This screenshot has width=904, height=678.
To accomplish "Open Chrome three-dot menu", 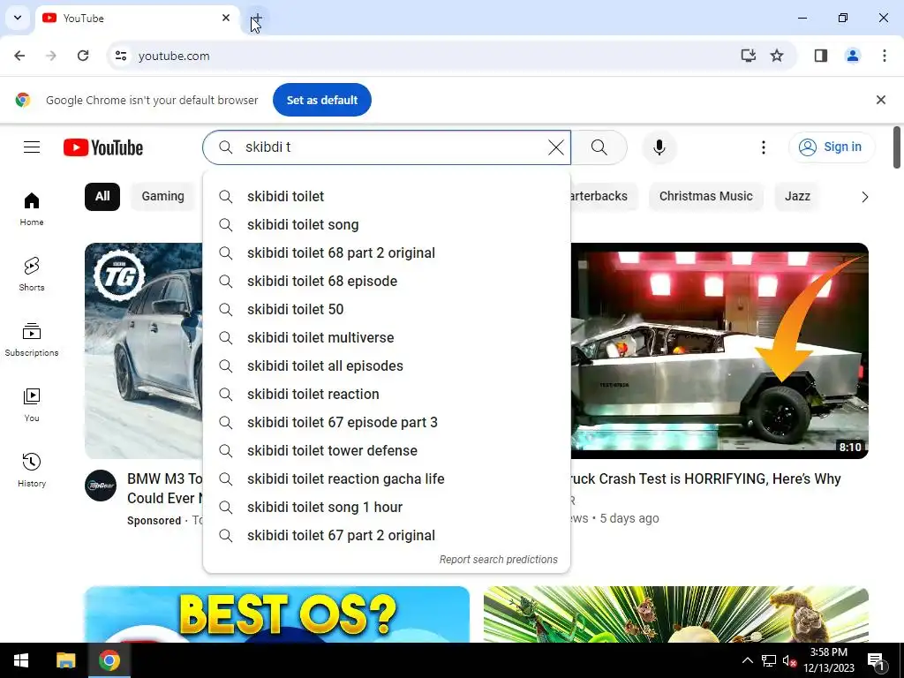I will (884, 56).
